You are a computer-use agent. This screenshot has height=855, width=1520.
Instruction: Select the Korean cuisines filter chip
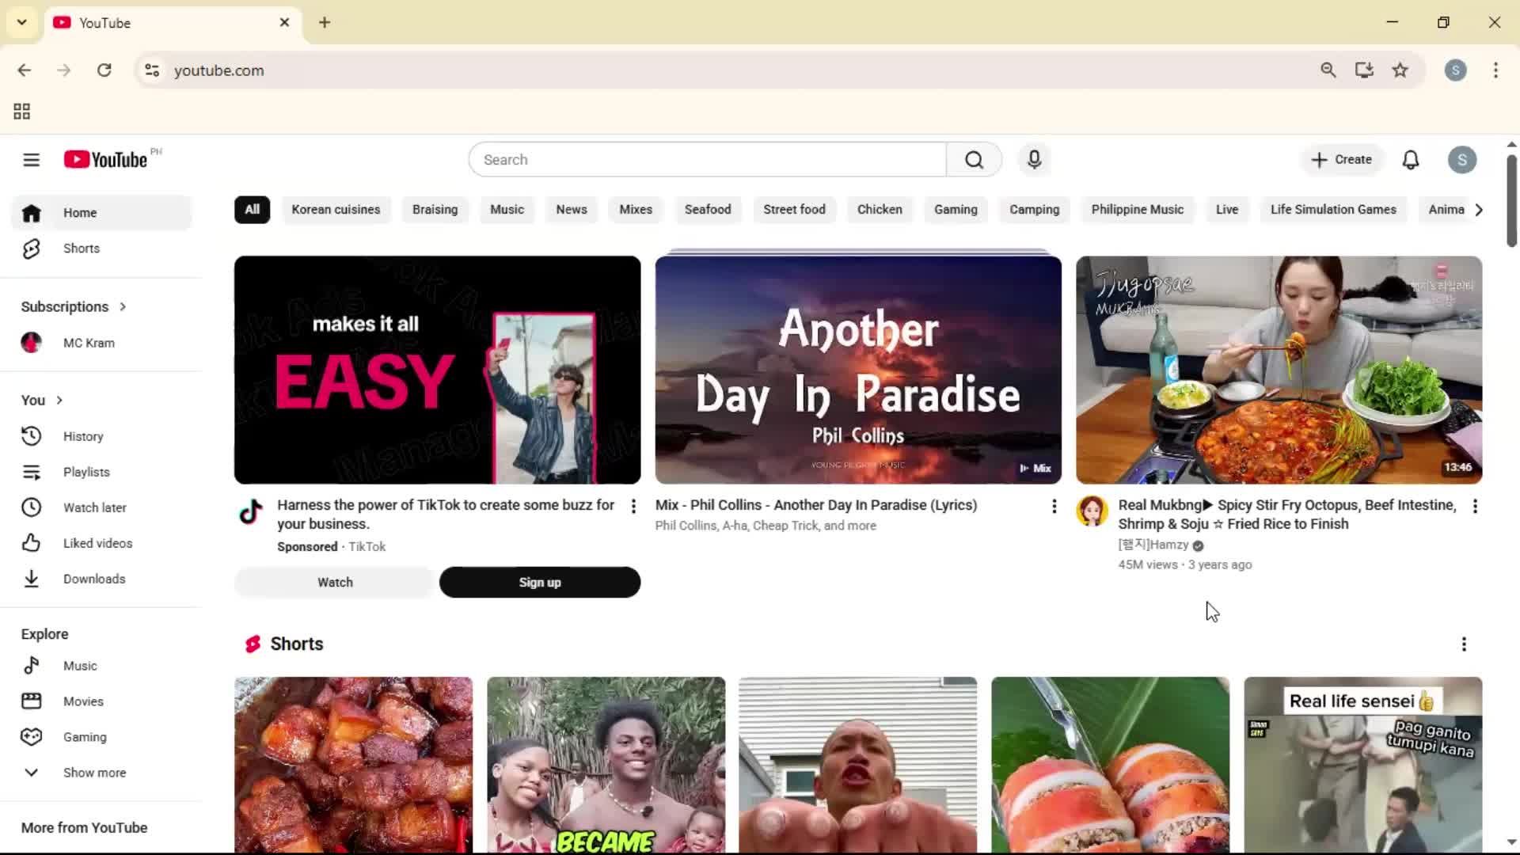(x=336, y=210)
